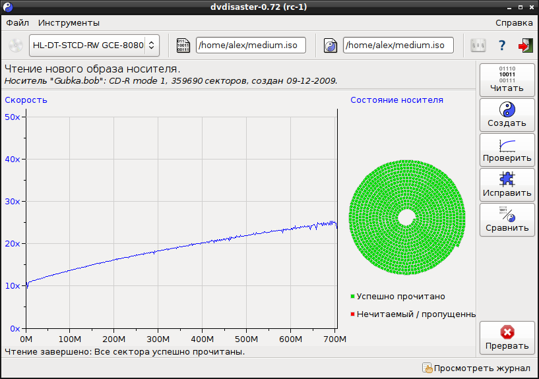The height and width of the screenshot is (379, 539).
Task: Click the Нечитаемый / пропущенный legend text
Action: pos(416,314)
